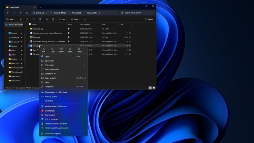Select Add to Favorites
Image resolution: width=254 pixels, height=143 pixels.
(63, 69)
